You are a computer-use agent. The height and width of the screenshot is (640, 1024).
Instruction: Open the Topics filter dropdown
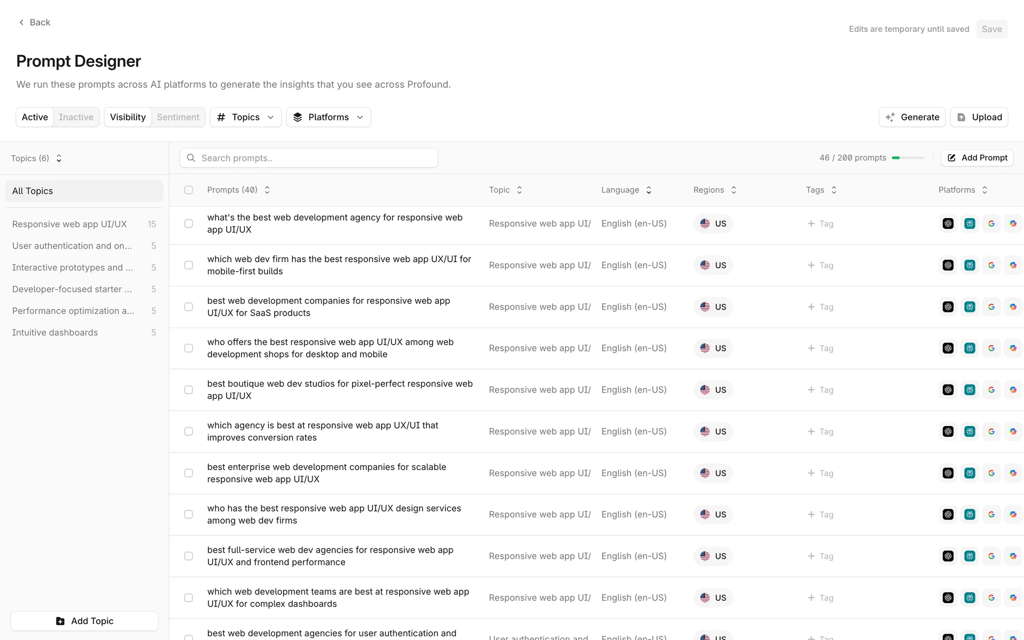(x=245, y=117)
